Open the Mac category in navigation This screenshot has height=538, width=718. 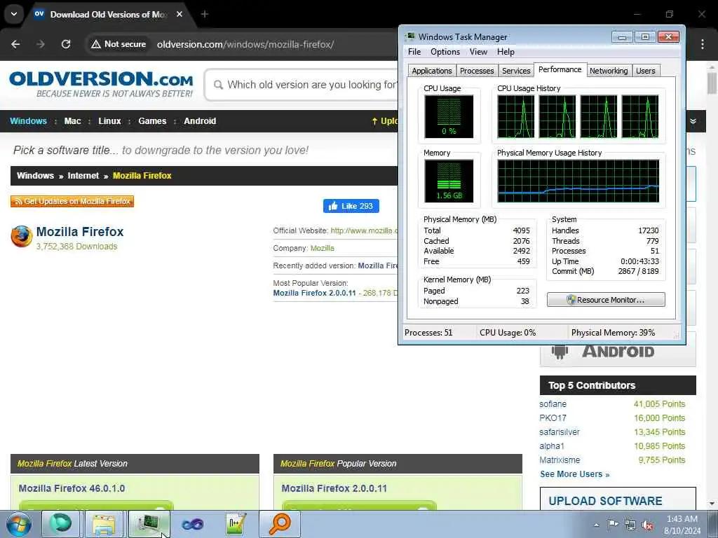pyautogui.click(x=72, y=121)
